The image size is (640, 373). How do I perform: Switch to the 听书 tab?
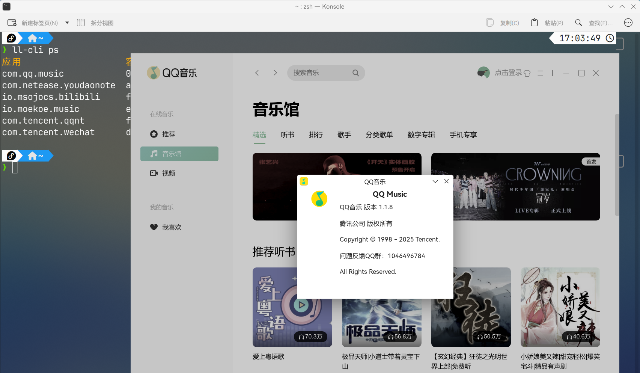point(288,135)
